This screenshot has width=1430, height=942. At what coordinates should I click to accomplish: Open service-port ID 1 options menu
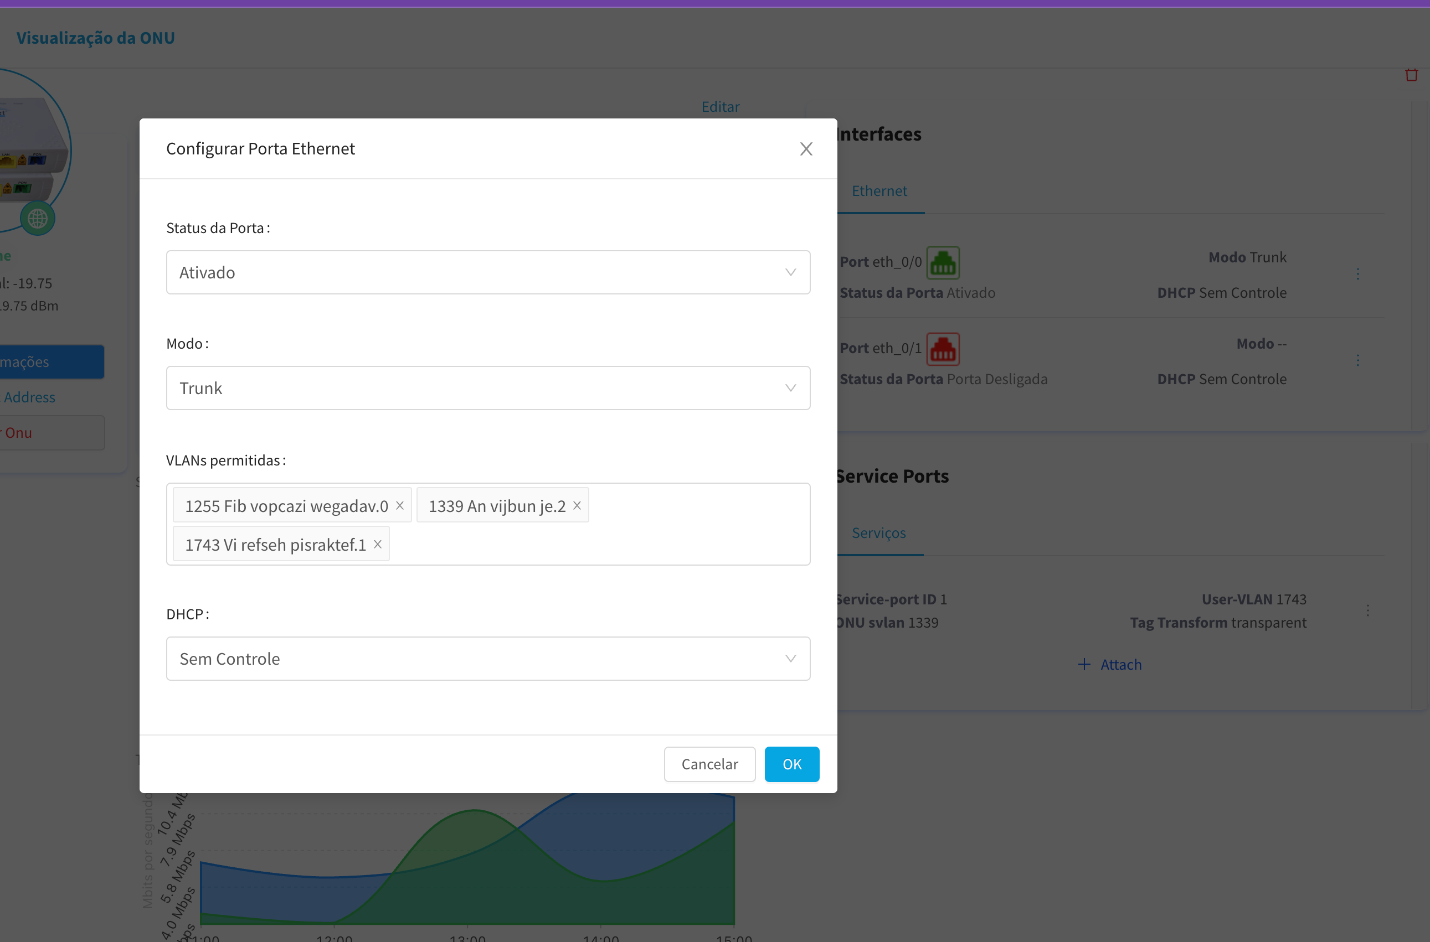(x=1367, y=611)
